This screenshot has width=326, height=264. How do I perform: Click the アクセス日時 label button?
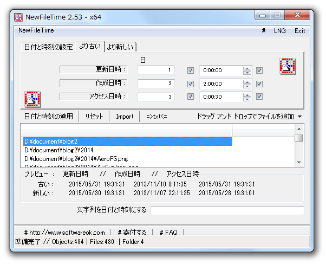pyautogui.click(x=93, y=96)
